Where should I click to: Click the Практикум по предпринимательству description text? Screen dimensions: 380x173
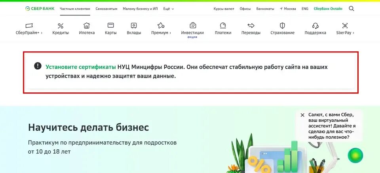pyautogui.click(x=102, y=147)
